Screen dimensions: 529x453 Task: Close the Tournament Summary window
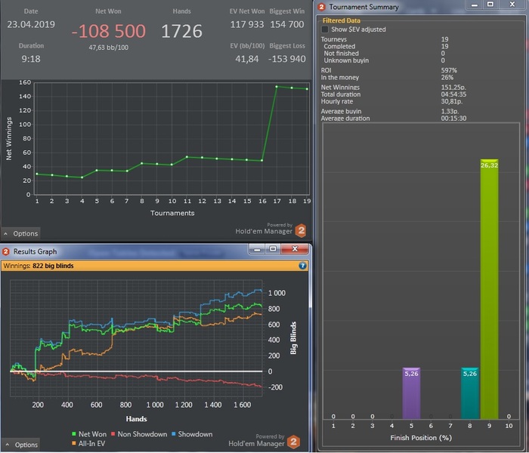pos(512,5)
